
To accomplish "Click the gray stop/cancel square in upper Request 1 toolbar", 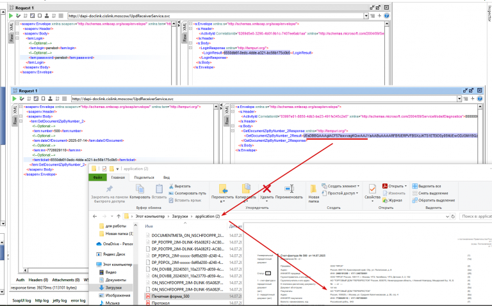I will [61, 15].
